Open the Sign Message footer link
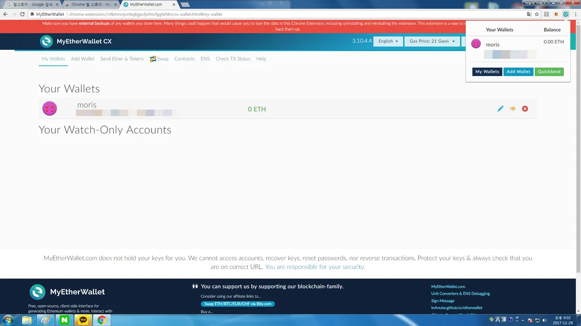This screenshot has height=326, width=581. point(443,301)
